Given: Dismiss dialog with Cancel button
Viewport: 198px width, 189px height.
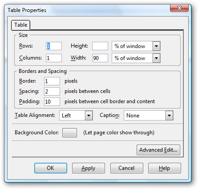Looking at the screenshot, I should pos(126,168).
